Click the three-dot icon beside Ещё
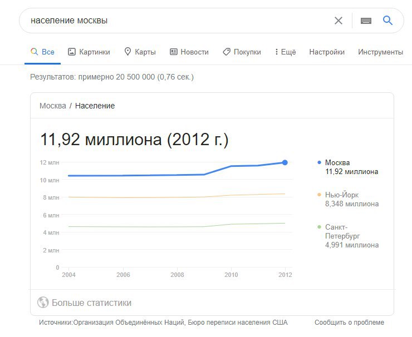The image size is (412, 337). tap(276, 52)
